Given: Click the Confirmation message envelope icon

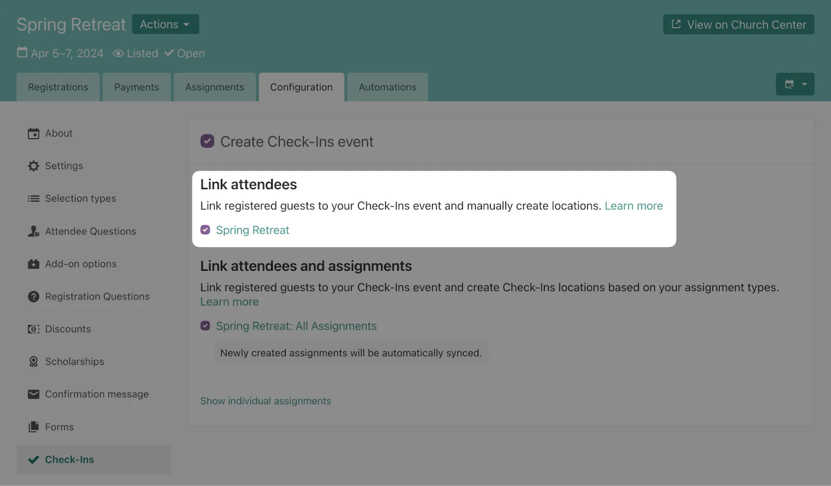Looking at the screenshot, I should point(33,395).
